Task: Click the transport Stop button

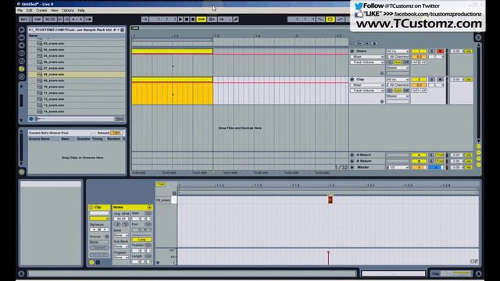Action: (x=187, y=20)
